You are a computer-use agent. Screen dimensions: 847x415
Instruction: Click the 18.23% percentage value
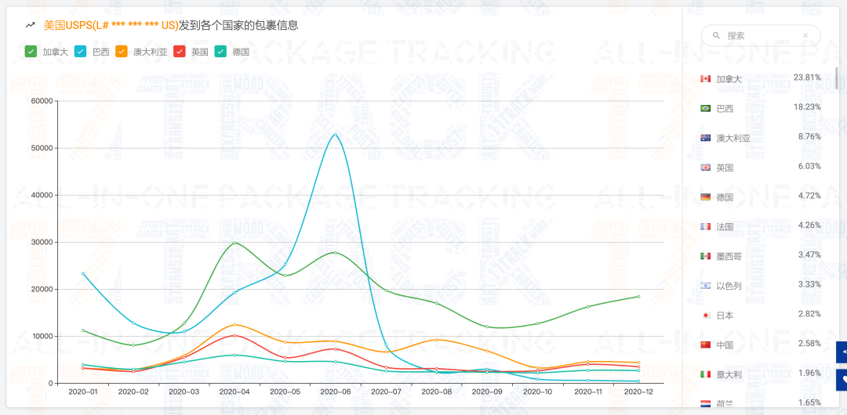click(x=807, y=106)
